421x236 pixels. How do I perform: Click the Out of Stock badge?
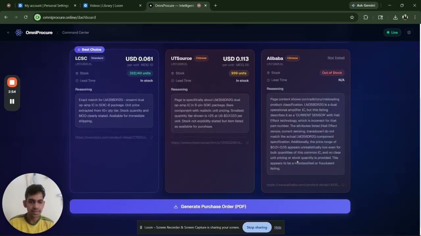pos(332,73)
